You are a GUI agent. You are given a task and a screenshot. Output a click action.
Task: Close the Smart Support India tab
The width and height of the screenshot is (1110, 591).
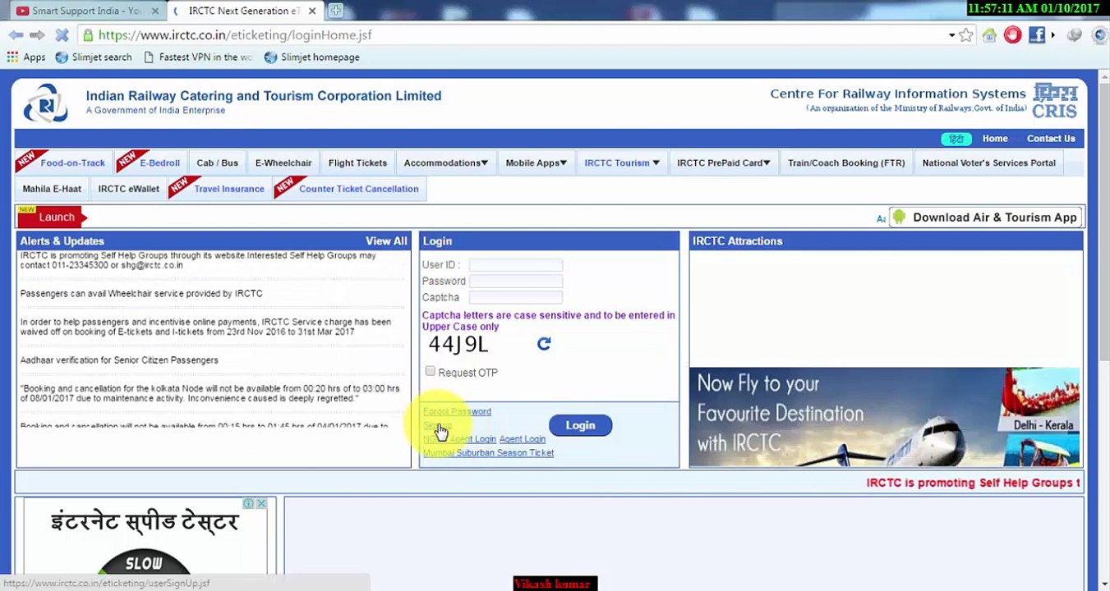pyautogui.click(x=155, y=11)
